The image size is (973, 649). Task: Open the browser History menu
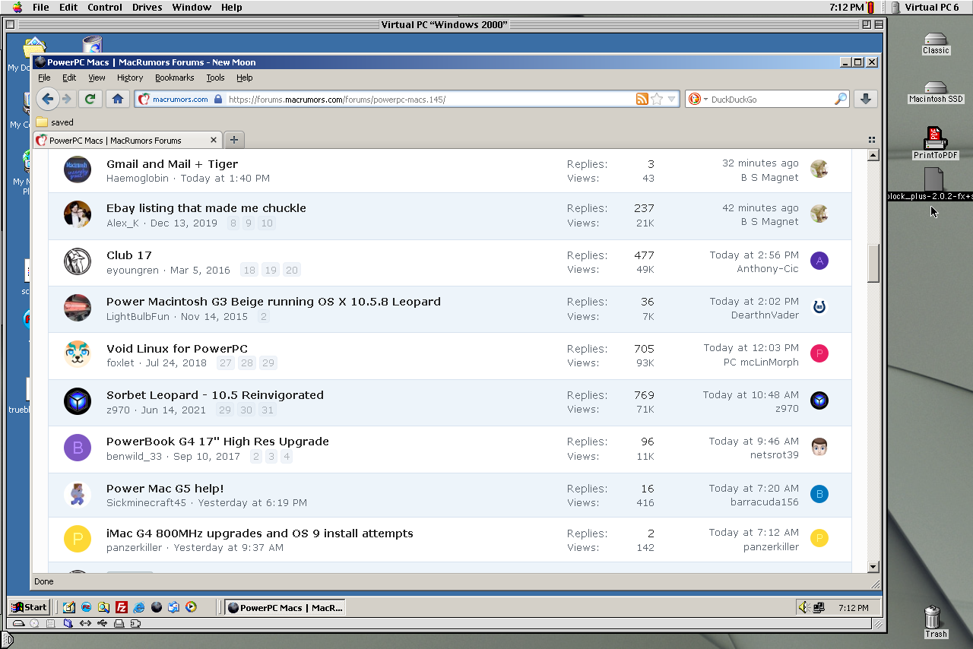(x=130, y=78)
